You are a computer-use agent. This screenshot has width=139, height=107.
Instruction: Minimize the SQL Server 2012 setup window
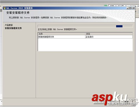pyautogui.click(x=128, y=8)
